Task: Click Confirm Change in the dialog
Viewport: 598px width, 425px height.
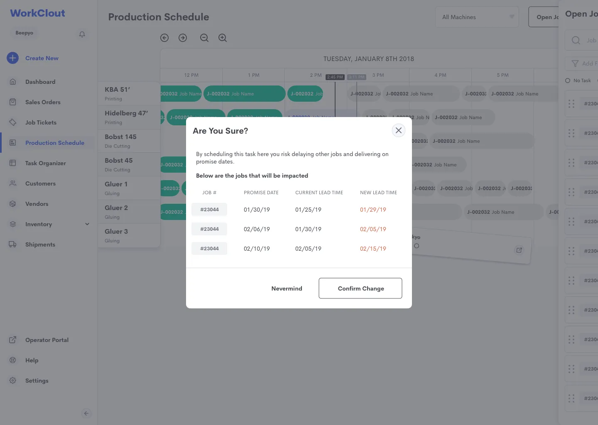Action: pos(360,288)
